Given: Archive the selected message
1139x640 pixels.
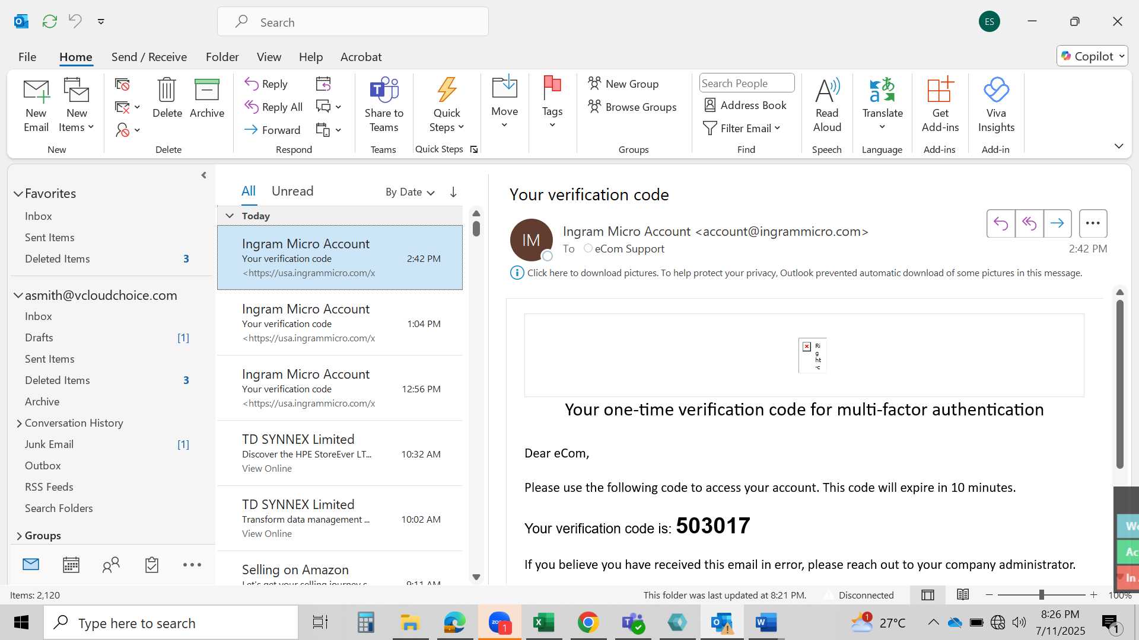Looking at the screenshot, I should [x=207, y=98].
